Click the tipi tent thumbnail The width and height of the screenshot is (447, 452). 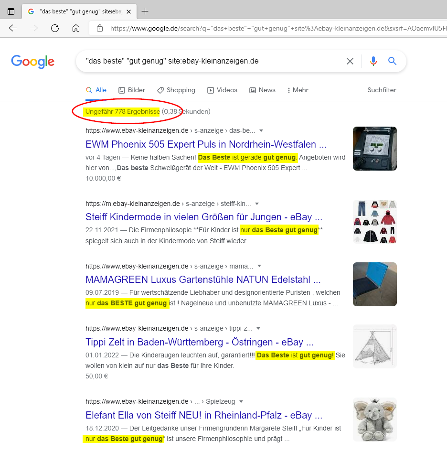point(375,346)
